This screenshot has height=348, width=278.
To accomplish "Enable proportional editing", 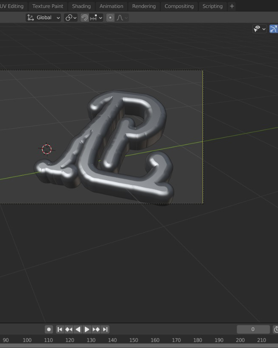I will pos(110,18).
